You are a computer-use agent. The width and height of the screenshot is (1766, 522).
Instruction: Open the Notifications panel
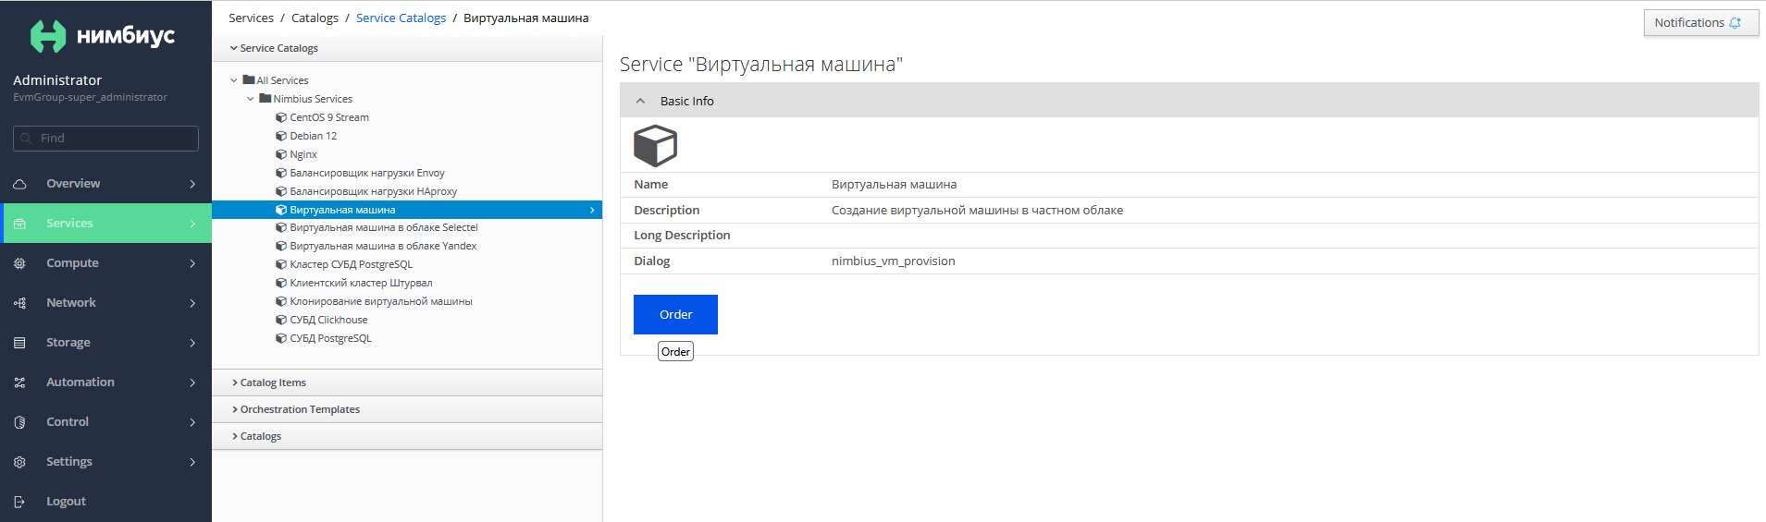[1700, 23]
